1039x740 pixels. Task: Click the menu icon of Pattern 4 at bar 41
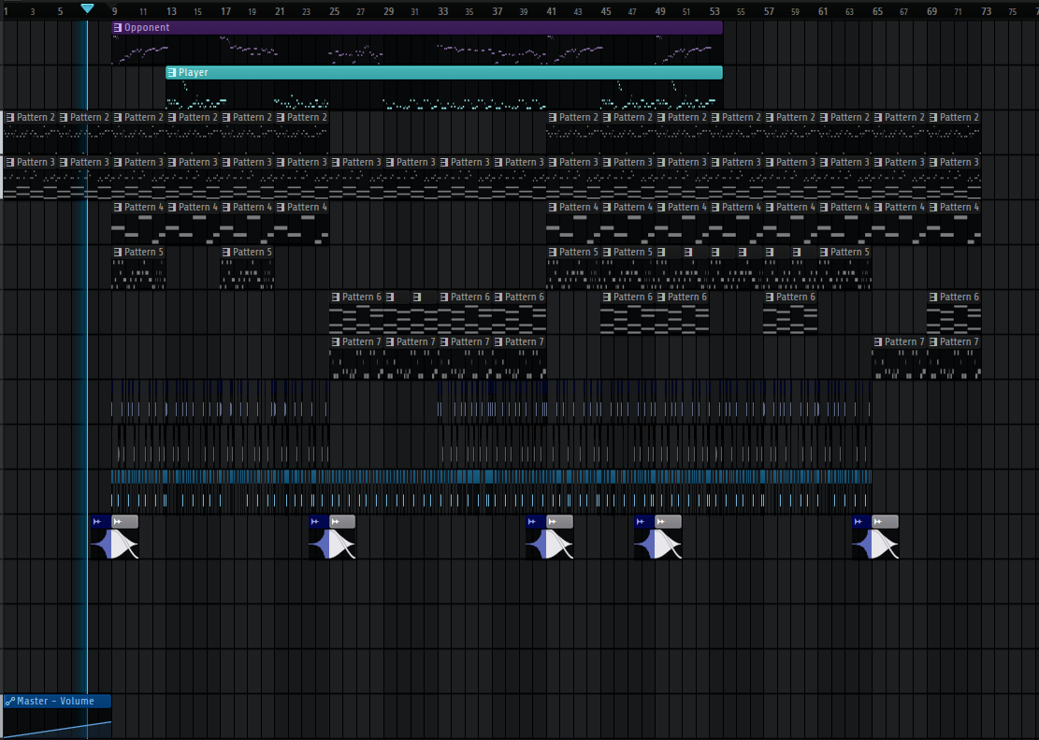click(x=552, y=208)
